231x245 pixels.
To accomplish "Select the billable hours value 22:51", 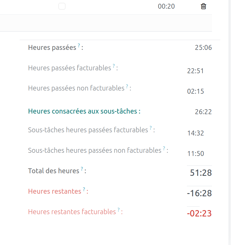I will (x=195, y=71).
